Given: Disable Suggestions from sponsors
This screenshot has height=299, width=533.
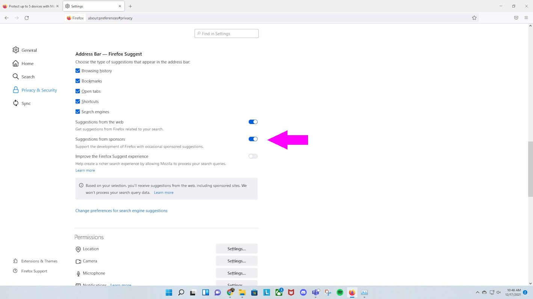Looking at the screenshot, I should pyautogui.click(x=253, y=139).
